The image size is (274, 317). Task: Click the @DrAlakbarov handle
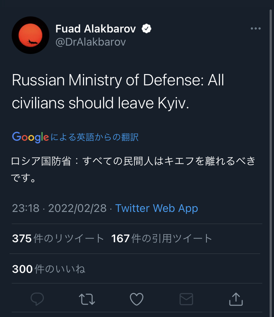point(91,42)
